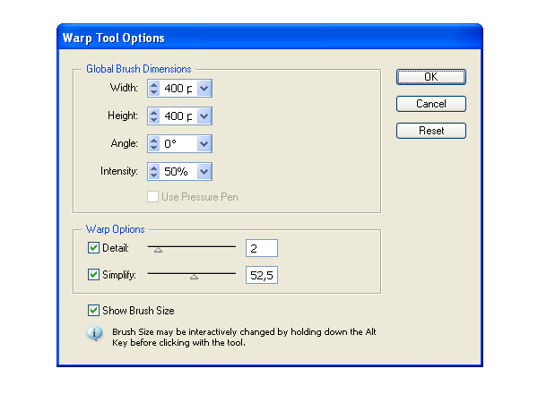Cancel the Warp Tool Options dialog
This screenshot has height=403, width=538.
[431, 104]
